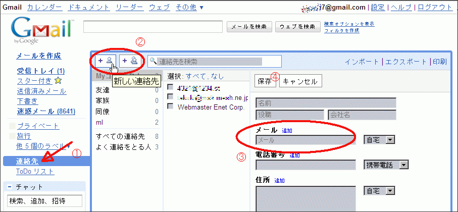The height and width of the screenshot is (212, 458).
Task: Click the キャンセル button
Action: click(300, 81)
